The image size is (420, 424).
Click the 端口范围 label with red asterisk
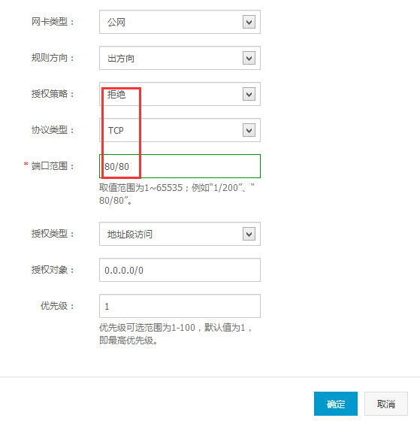click(x=49, y=165)
